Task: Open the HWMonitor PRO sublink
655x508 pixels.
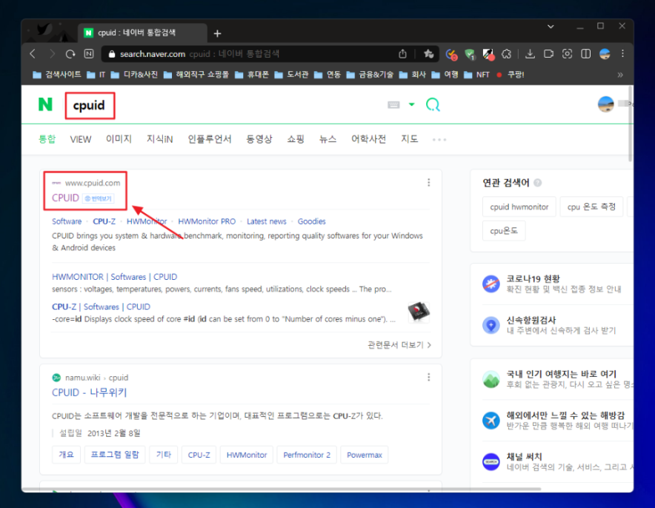Action: [x=207, y=221]
